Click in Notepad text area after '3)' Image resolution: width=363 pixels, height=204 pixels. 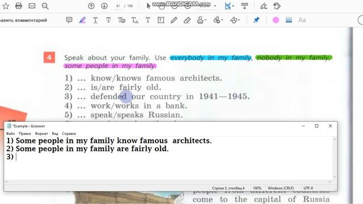pos(16,157)
